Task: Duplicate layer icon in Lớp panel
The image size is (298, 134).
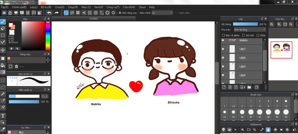Action: point(257,87)
